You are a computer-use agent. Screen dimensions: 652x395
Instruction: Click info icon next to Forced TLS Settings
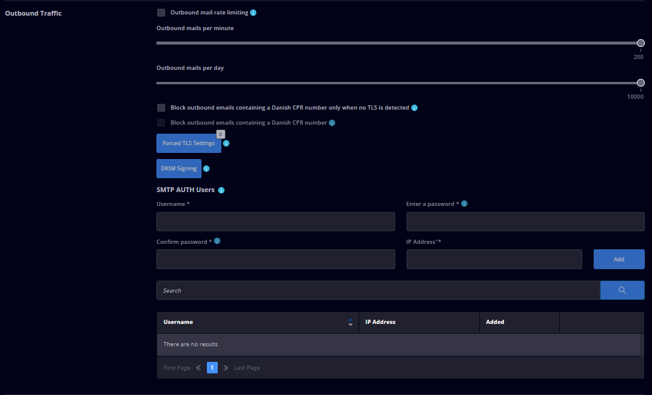coord(226,143)
